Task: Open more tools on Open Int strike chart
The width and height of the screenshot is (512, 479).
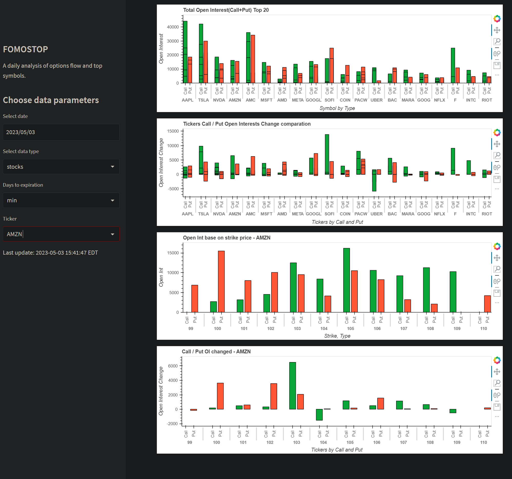Action: (x=497, y=303)
